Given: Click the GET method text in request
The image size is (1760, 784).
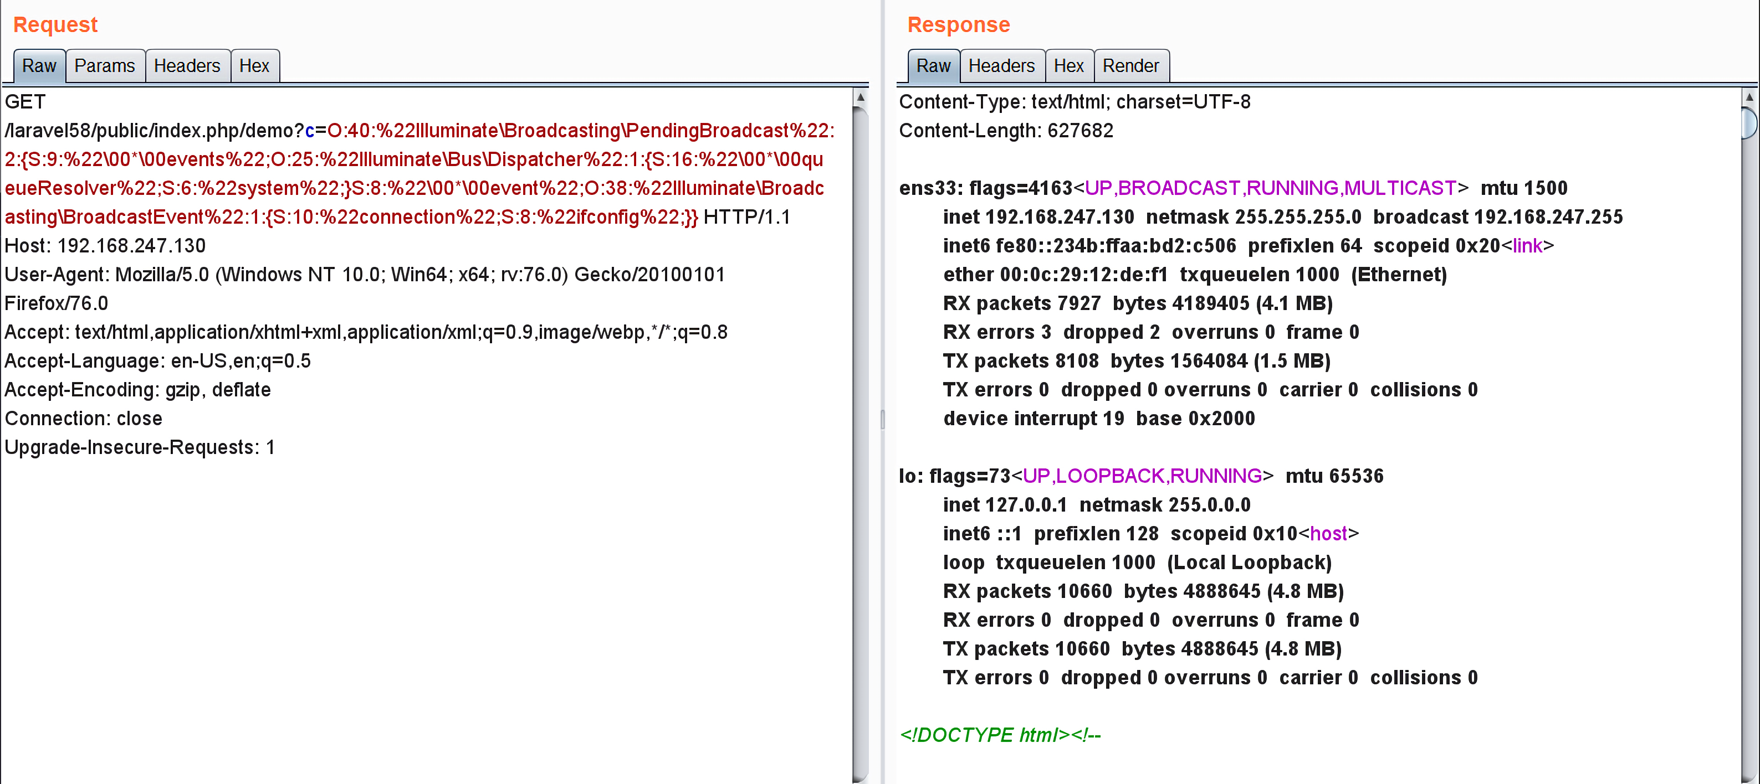Looking at the screenshot, I should pyautogui.click(x=25, y=102).
